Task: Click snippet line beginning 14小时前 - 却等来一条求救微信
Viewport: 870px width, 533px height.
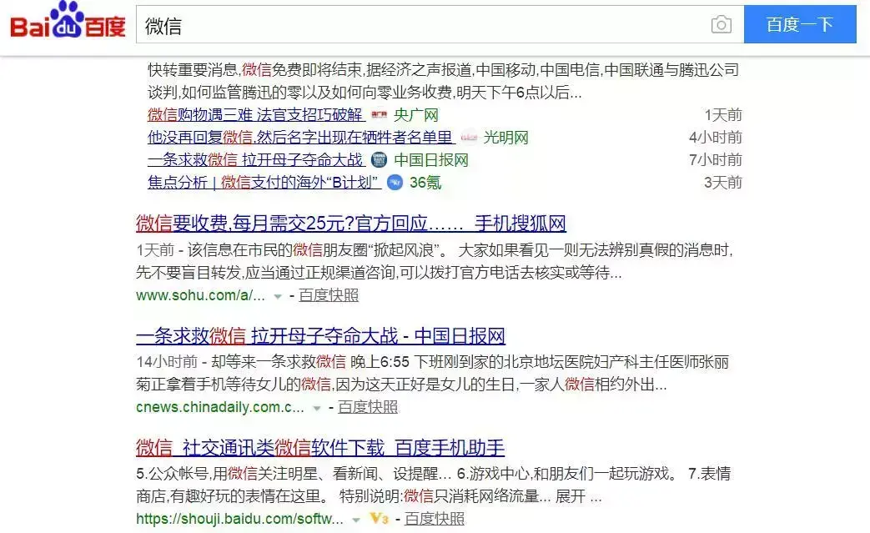Action: coord(433,362)
